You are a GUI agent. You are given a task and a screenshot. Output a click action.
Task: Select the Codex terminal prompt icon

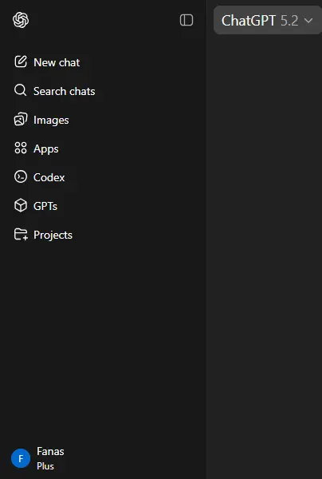(21, 177)
